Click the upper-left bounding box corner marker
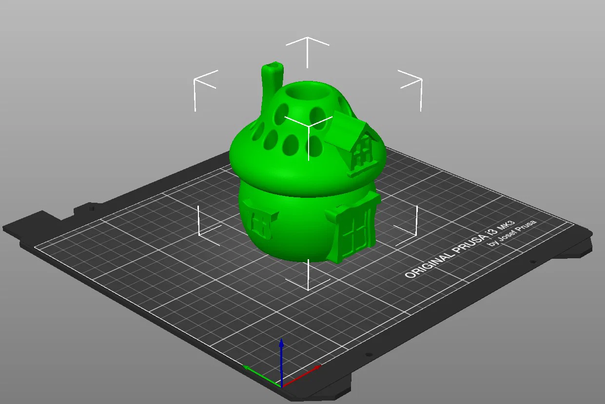 (204, 89)
